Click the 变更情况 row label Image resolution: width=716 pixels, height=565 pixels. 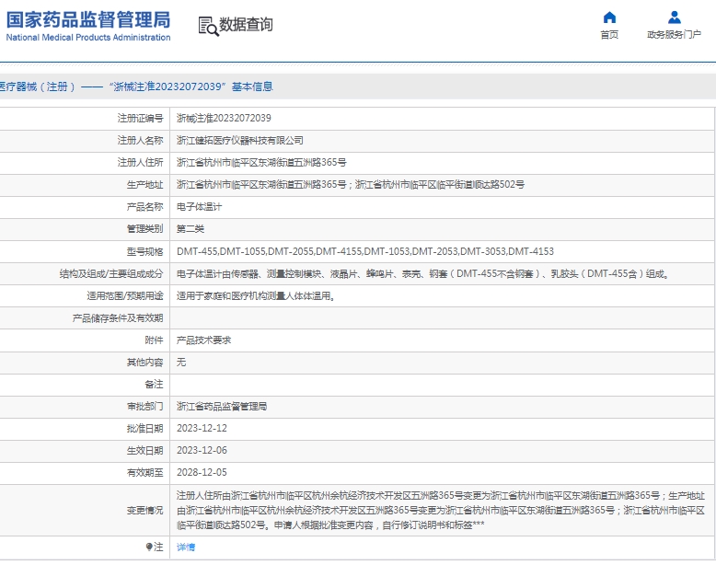144,510
